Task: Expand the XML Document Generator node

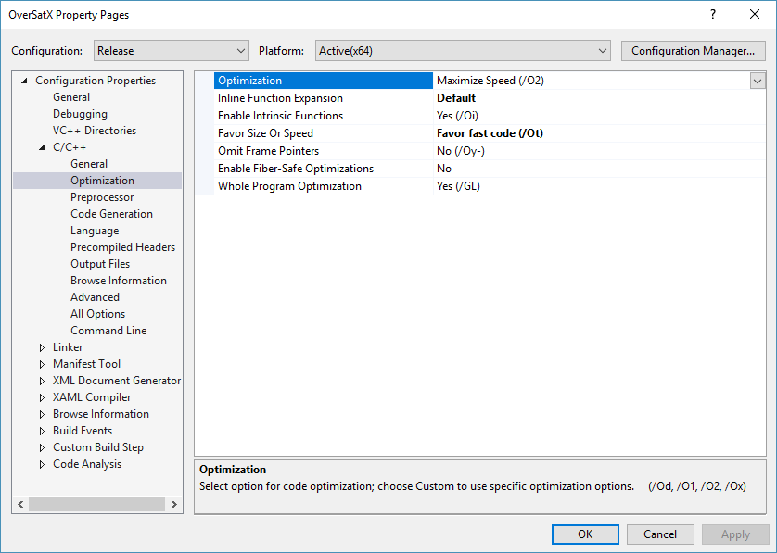Action: click(42, 382)
